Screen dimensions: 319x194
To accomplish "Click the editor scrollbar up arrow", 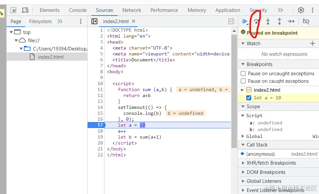I will [x=234, y=31].
